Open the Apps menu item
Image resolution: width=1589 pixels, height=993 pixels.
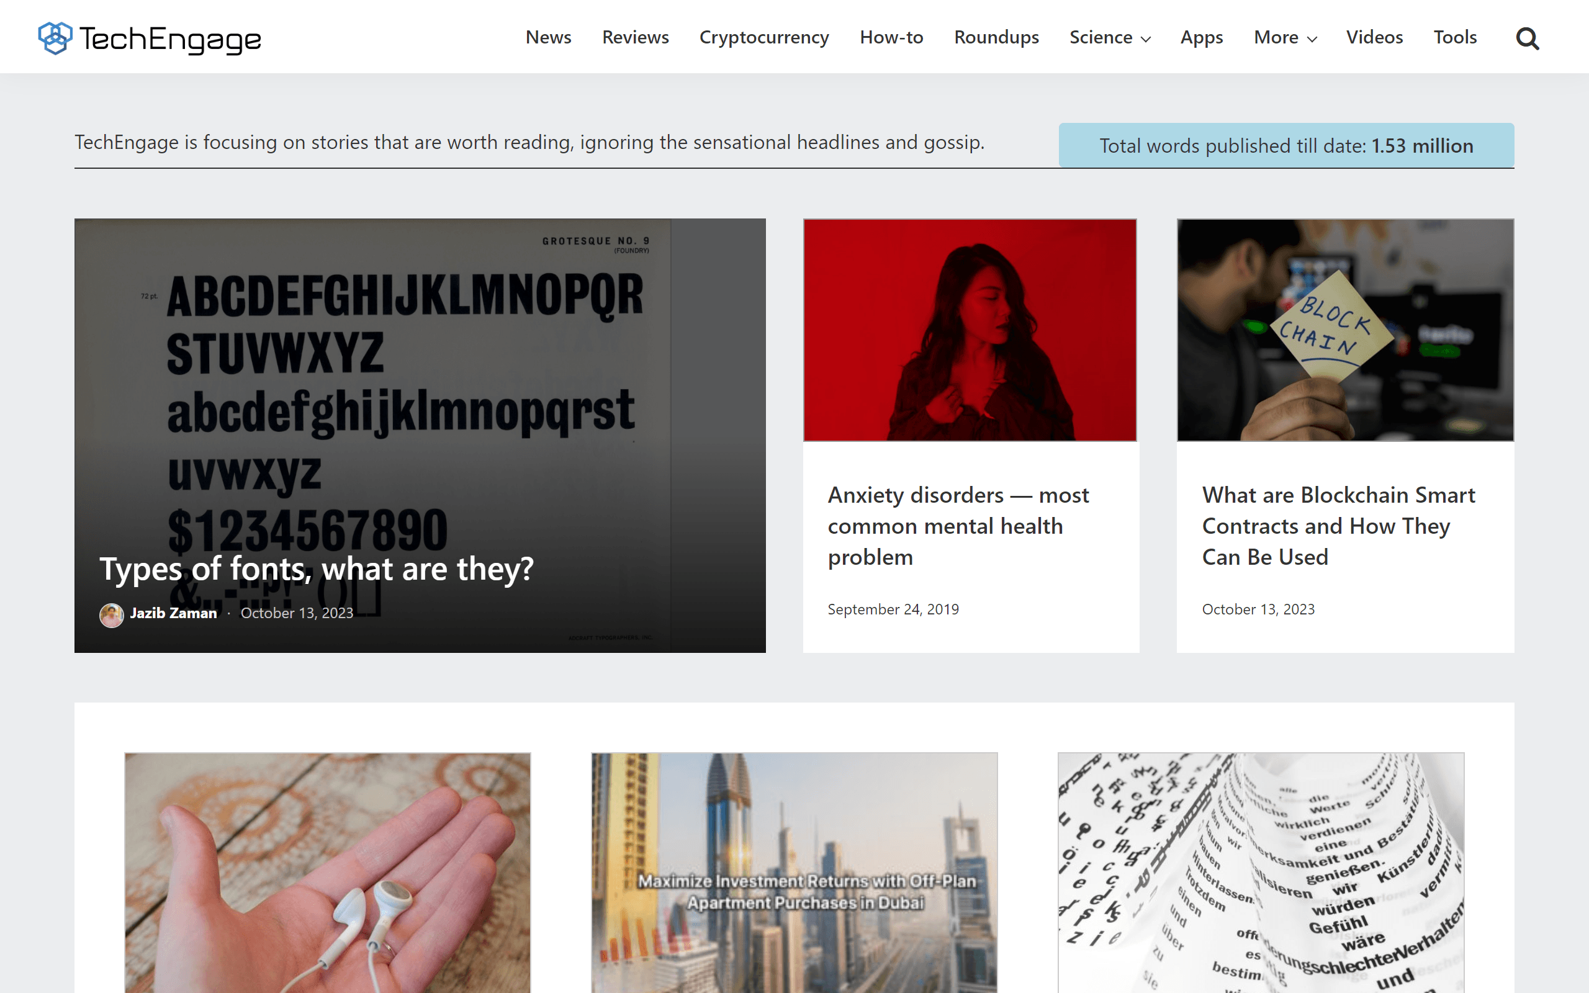(1202, 37)
